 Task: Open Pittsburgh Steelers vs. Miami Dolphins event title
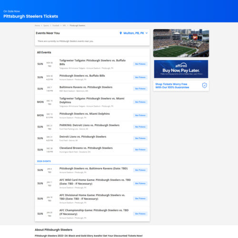tap(85, 114)
